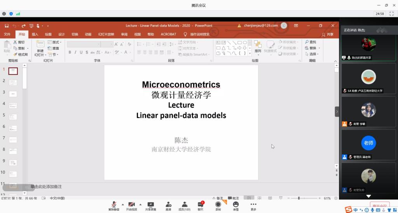Switch to the 插入 (Insert) ribbon tab
Image resolution: width=398 pixels, height=213 pixels.
pyautogui.click(x=35, y=34)
